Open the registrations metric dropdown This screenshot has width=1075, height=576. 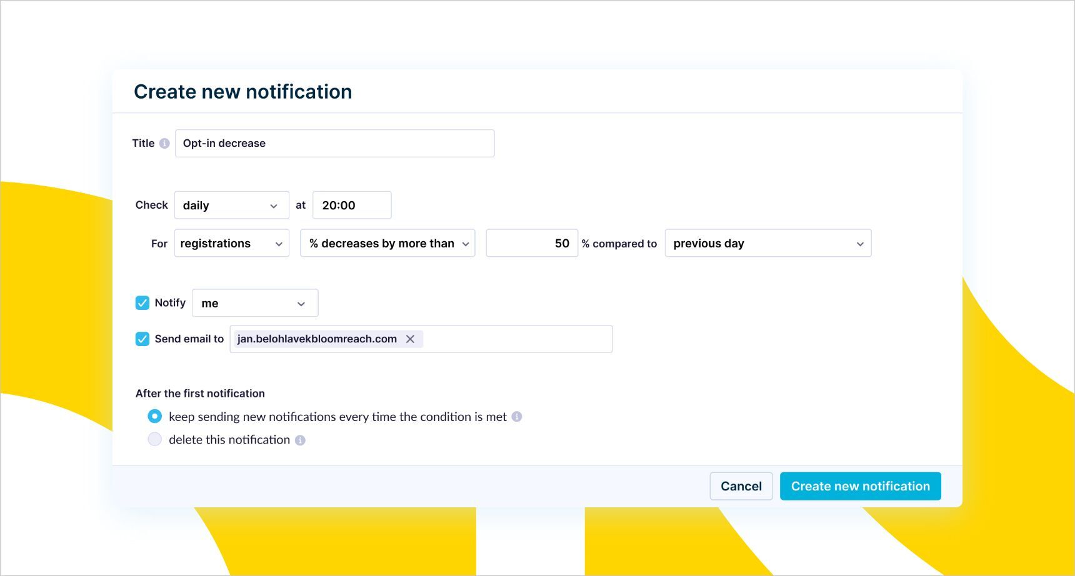click(232, 243)
